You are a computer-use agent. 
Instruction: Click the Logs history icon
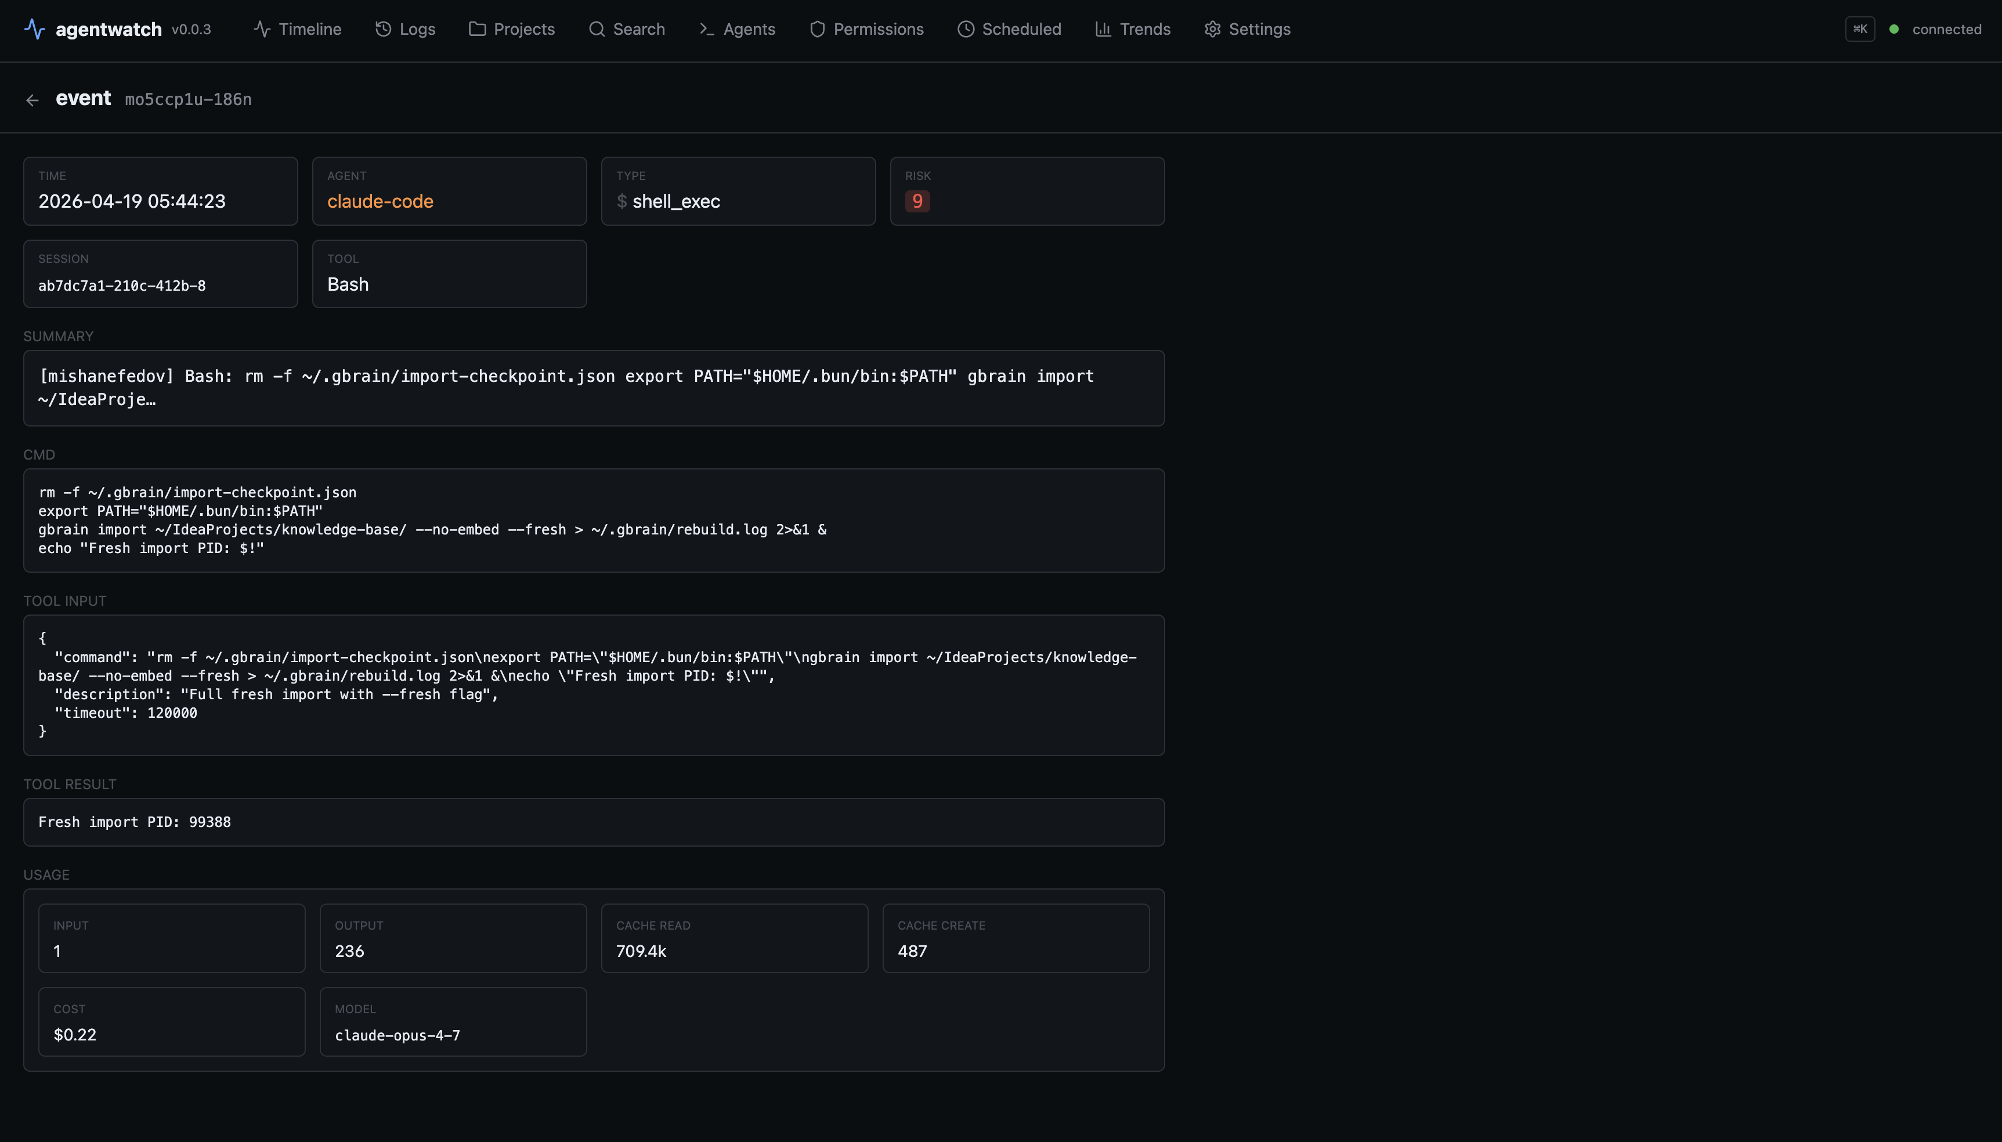[x=384, y=29]
